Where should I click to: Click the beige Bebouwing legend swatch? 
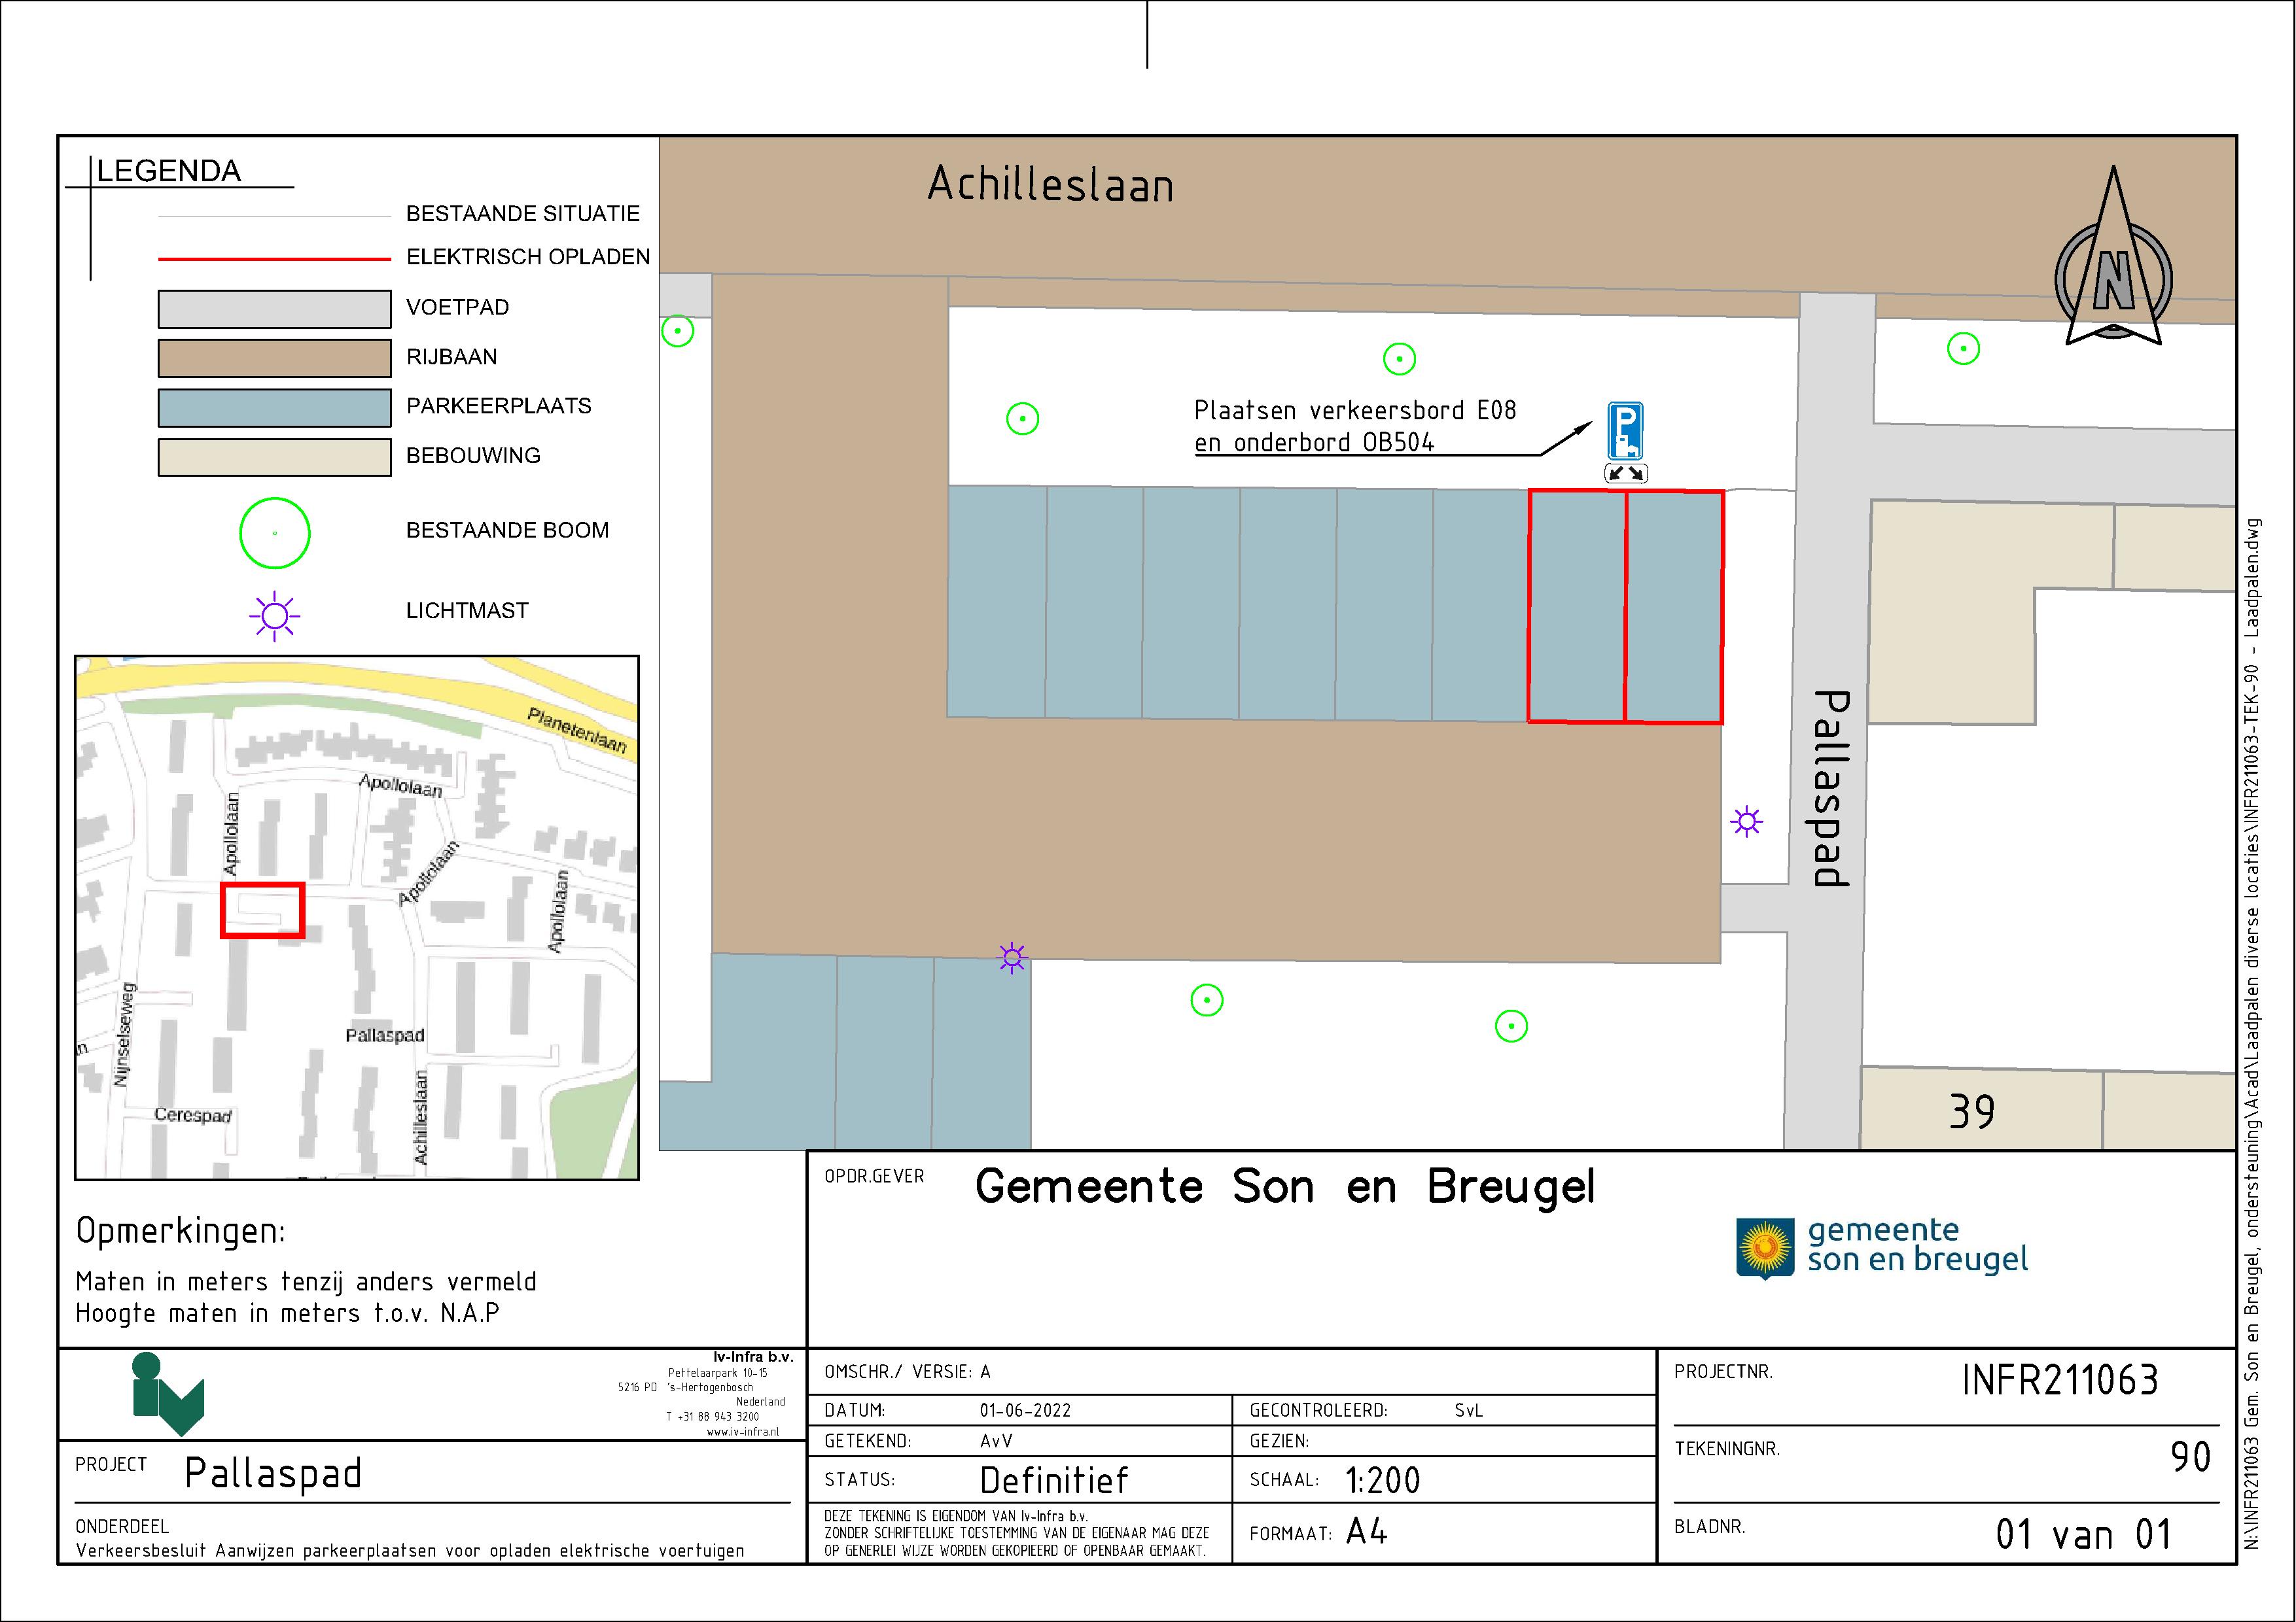click(274, 457)
